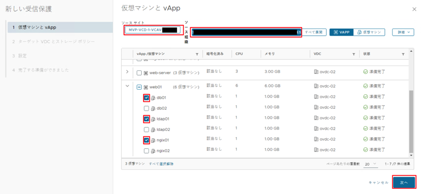Click the ready status icon in ldap01 row
This screenshot has width=421, height=194.
coord(365,118)
